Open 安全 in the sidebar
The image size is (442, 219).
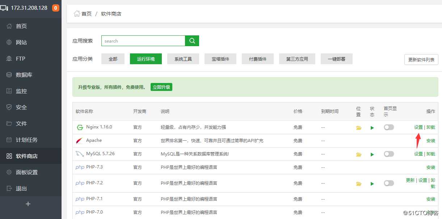(31, 107)
